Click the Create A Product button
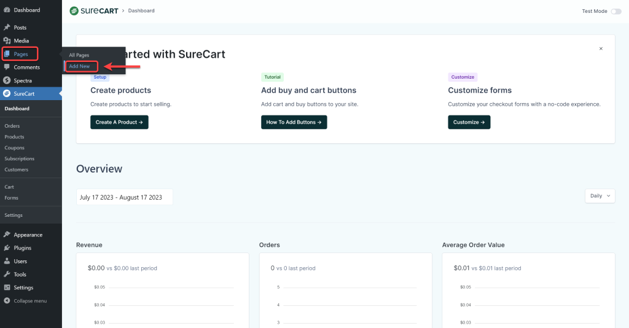629x328 pixels. [x=119, y=122]
